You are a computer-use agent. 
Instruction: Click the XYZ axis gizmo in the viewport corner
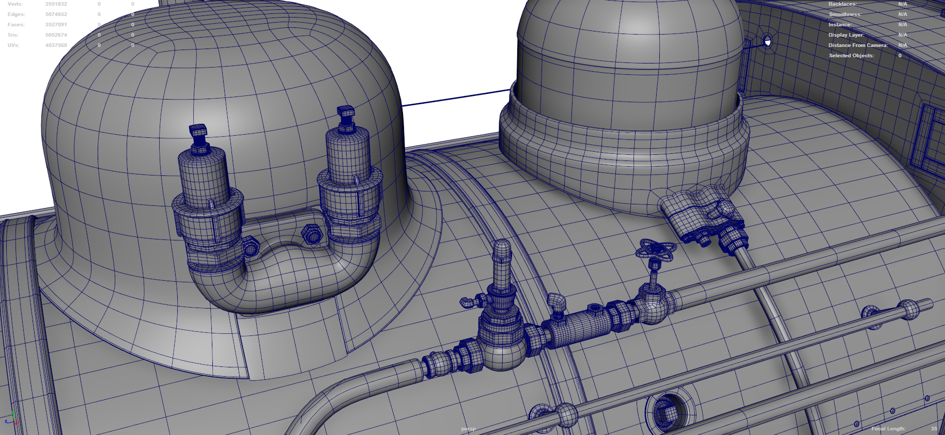(11, 418)
